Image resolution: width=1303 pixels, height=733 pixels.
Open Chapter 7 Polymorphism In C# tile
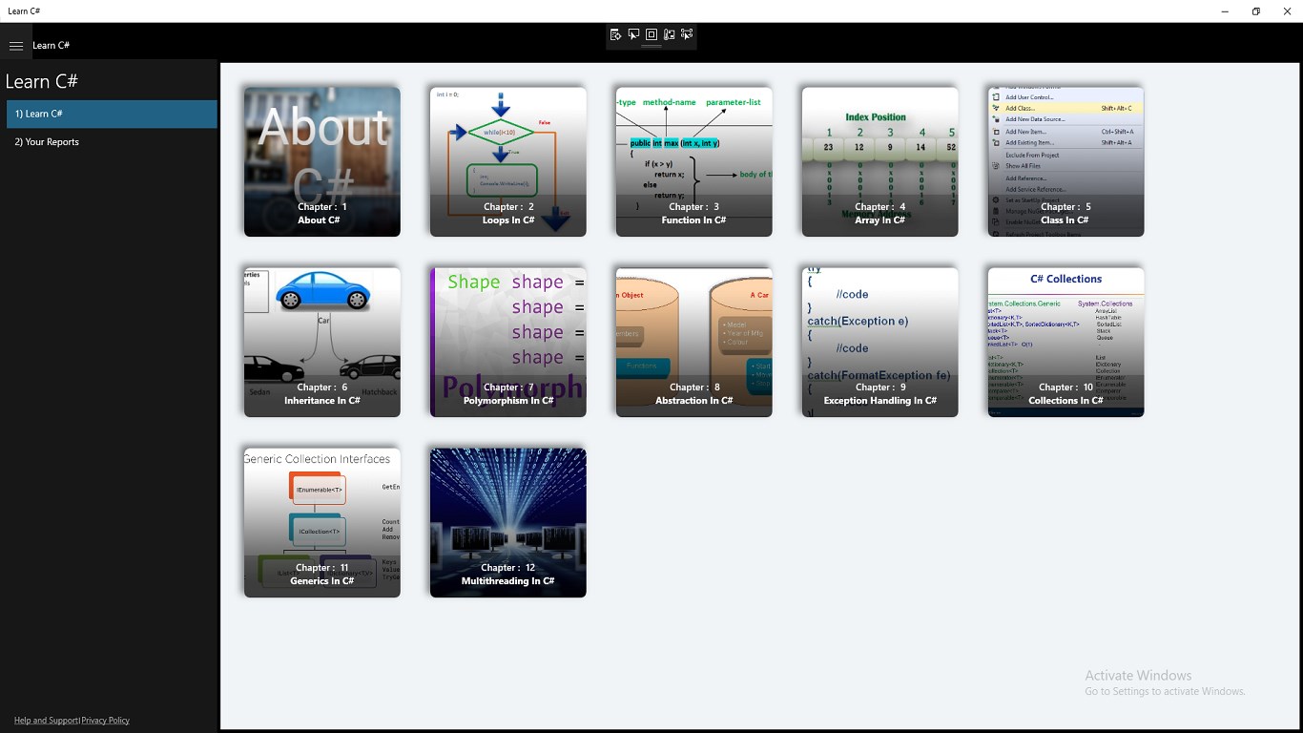[x=508, y=342]
